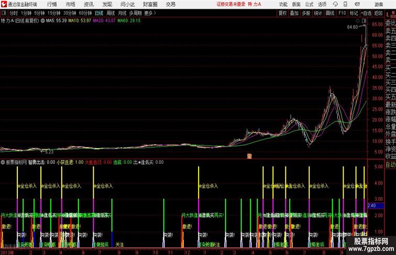Select the 日线 daily chart tab
The height and width of the screenshot is (255, 396).
(99, 13)
